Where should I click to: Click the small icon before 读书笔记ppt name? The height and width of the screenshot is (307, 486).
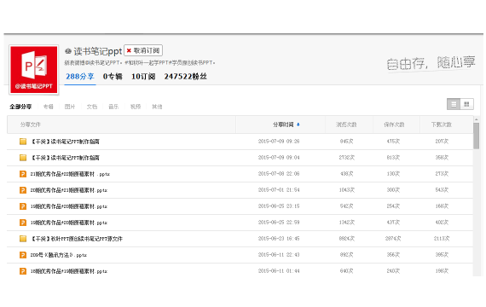[68, 51]
